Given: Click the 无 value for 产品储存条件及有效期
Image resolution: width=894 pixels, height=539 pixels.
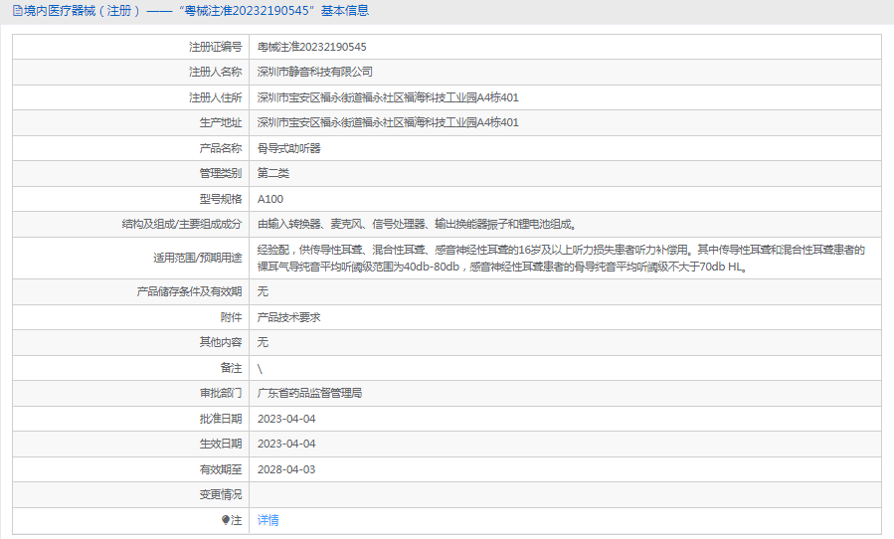Looking at the screenshot, I should 263,291.
